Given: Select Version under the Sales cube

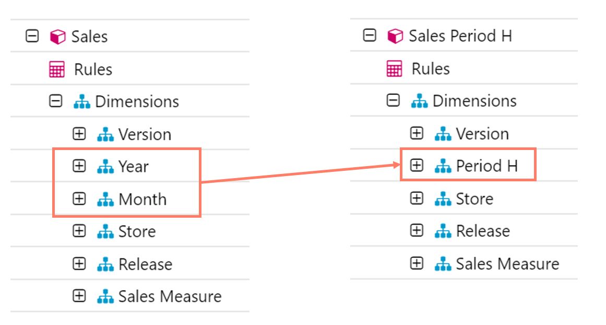Looking at the screenshot, I should (x=145, y=134).
